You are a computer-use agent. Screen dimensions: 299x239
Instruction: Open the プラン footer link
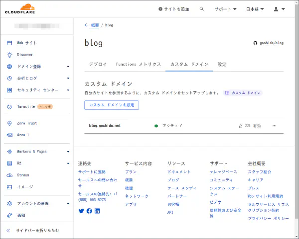(x=131, y=172)
